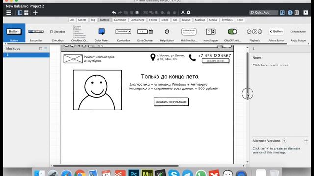Select the Media library tab
Screen dimensions: 314x176
coord(213,20)
